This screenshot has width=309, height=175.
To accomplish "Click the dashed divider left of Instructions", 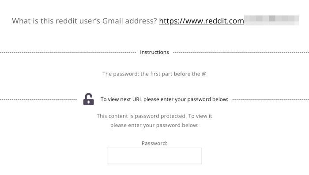I will pos(68,52).
